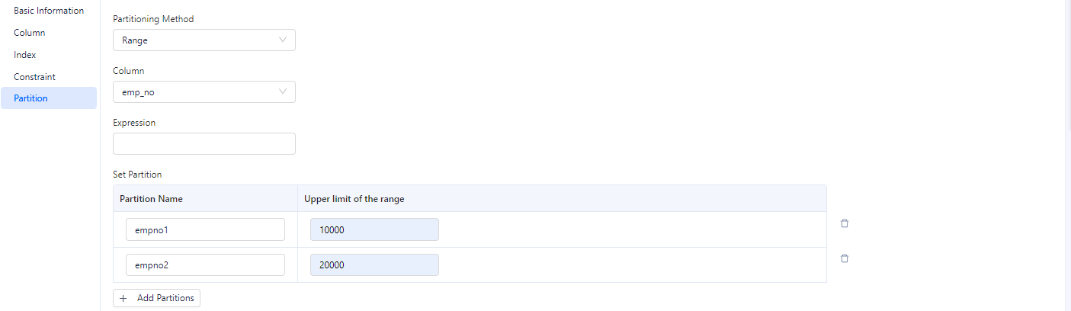Focus the Expression text field
The width and height of the screenshot is (1071, 311).
point(204,144)
